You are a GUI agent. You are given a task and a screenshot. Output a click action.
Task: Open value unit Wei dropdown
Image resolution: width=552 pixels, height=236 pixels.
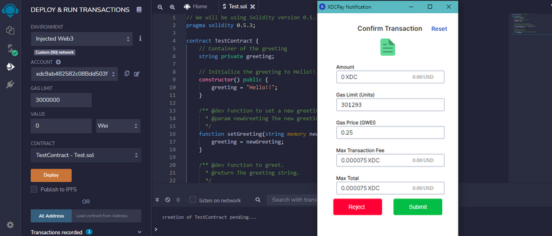pyautogui.click(x=119, y=126)
